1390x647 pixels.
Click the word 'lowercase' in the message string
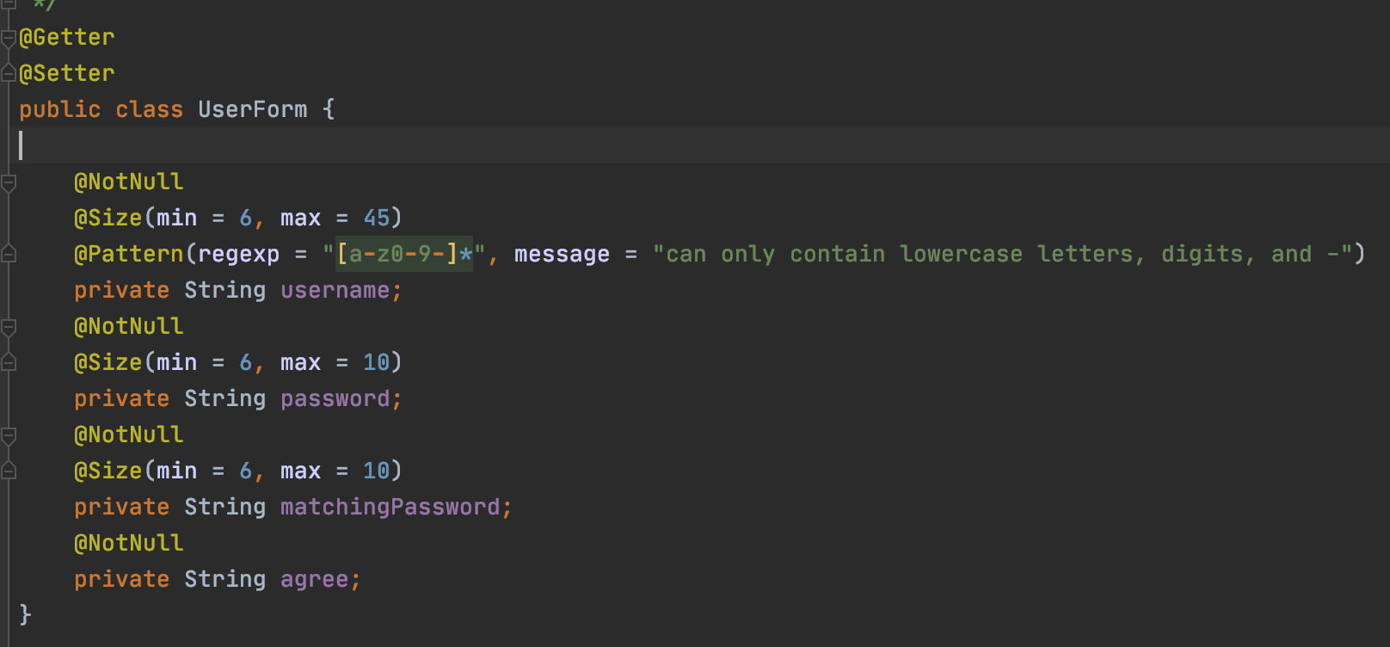pos(961,255)
